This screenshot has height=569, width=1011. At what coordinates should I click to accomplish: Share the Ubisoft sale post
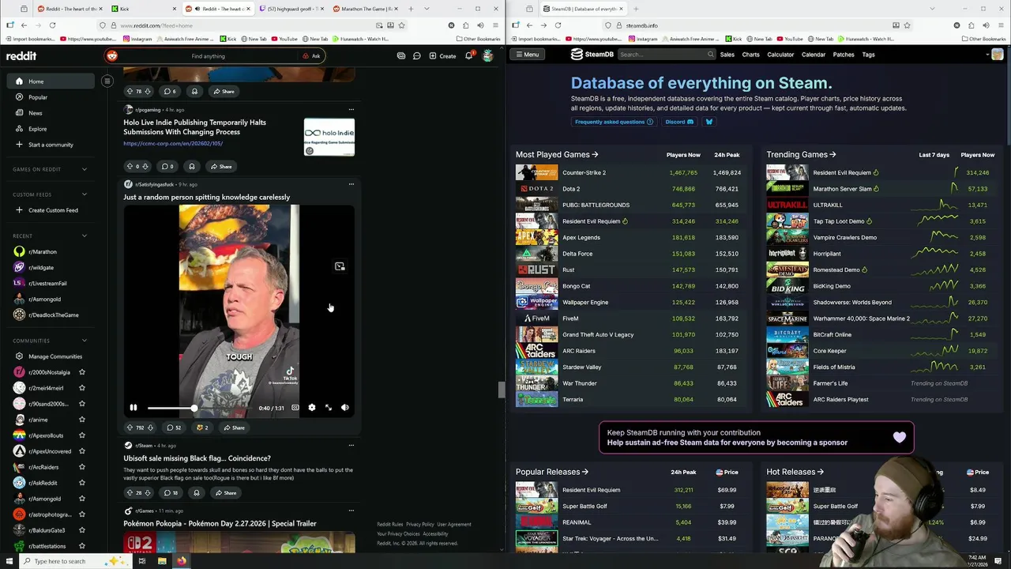coord(225,493)
